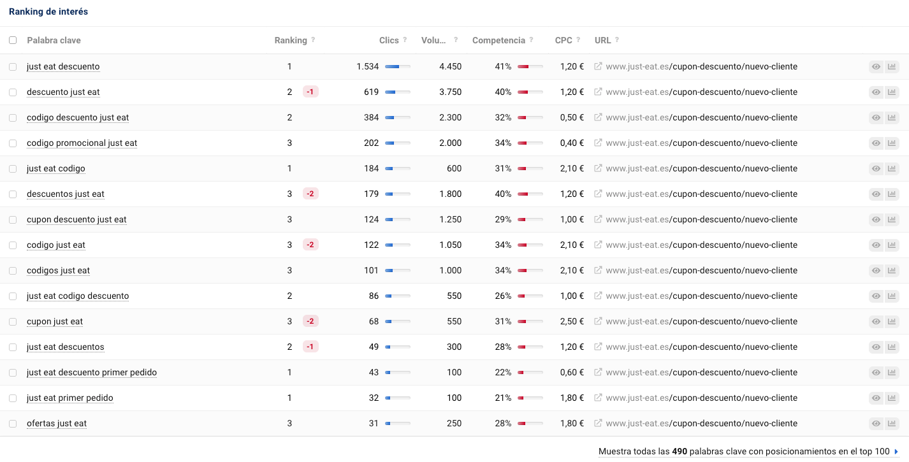
Task: Open the chart history icon for 'descuento just eat'
Action: (x=892, y=92)
